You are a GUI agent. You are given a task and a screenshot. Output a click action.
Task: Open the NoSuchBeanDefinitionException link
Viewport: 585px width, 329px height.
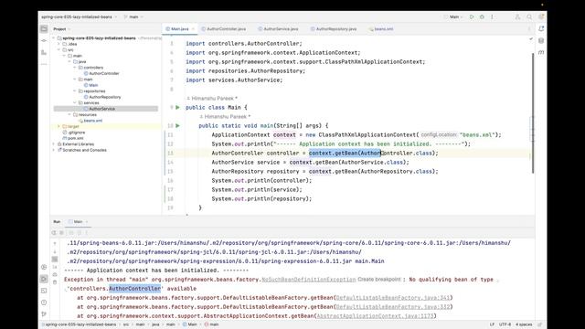click(x=309, y=280)
